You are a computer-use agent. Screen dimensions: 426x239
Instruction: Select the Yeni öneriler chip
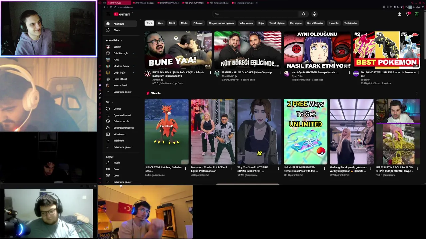(351, 23)
